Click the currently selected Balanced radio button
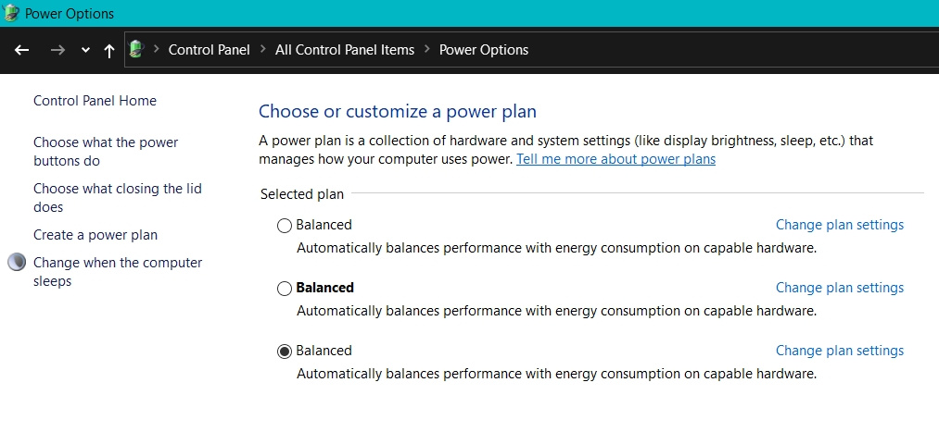Viewport: 939px width, 432px height. tap(285, 351)
